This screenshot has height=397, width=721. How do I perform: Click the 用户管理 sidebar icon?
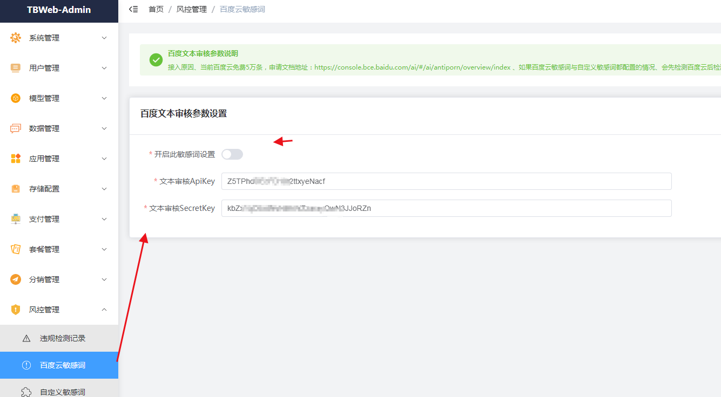(x=16, y=68)
